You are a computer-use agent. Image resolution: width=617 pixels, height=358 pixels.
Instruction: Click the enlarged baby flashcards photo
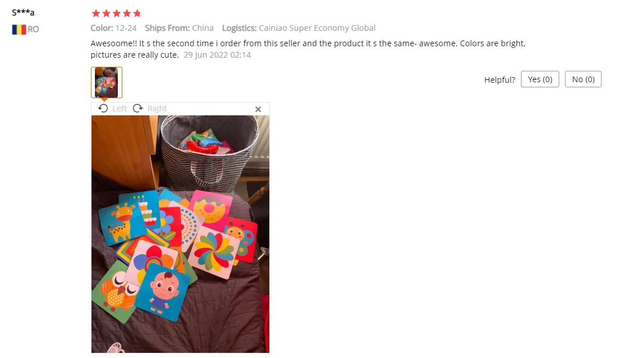180,234
